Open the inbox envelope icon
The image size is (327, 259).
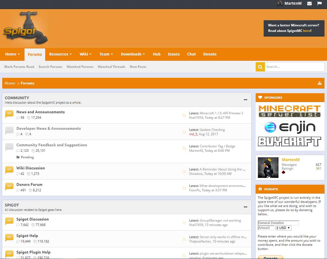point(309,4)
